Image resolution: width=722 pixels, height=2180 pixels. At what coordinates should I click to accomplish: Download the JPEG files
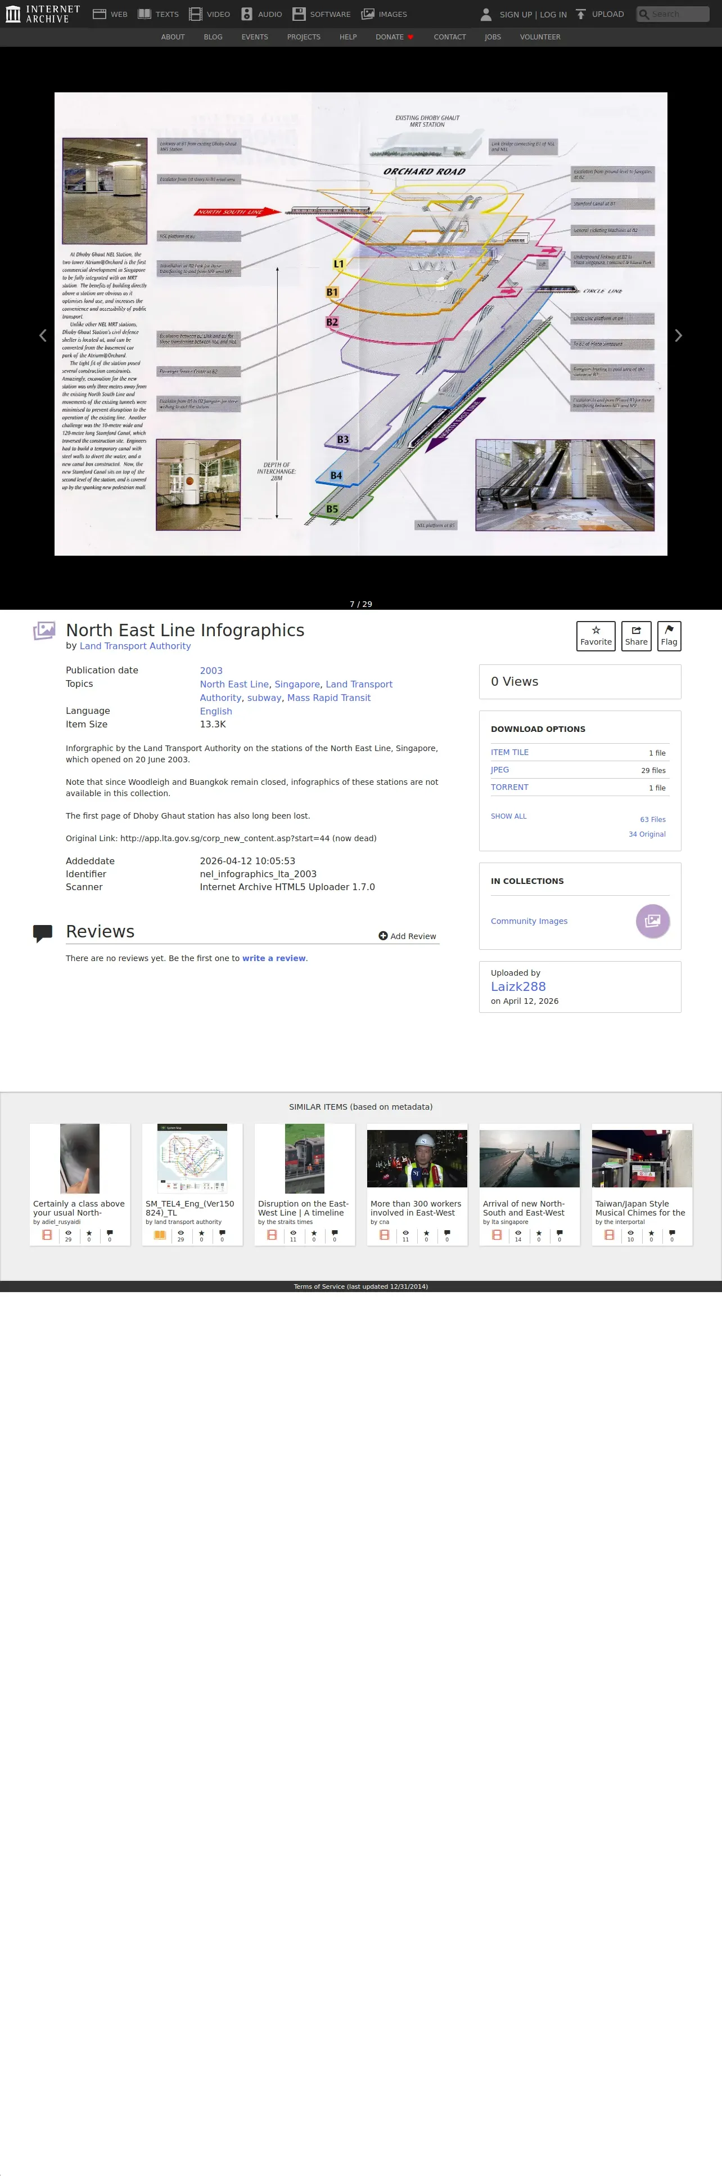pyautogui.click(x=500, y=770)
